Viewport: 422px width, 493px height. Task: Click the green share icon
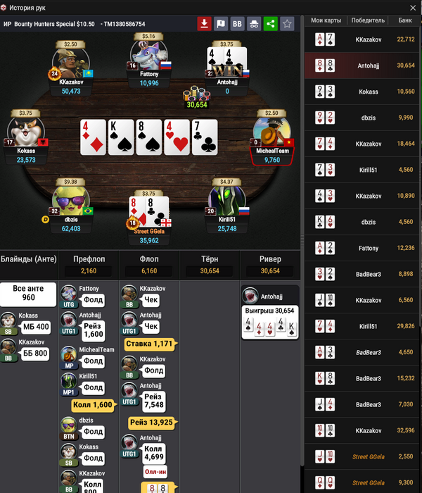270,23
